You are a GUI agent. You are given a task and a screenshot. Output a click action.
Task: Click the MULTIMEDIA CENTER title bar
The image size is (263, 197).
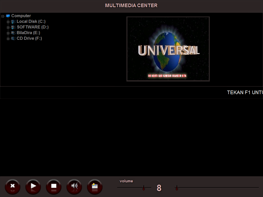coord(131,6)
